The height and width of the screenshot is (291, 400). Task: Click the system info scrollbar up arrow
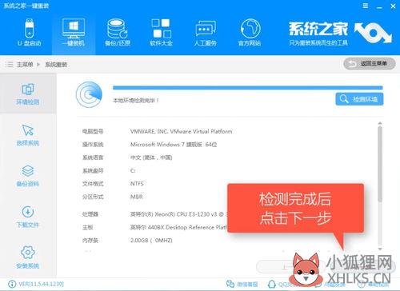pyautogui.click(x=380, y=123)
